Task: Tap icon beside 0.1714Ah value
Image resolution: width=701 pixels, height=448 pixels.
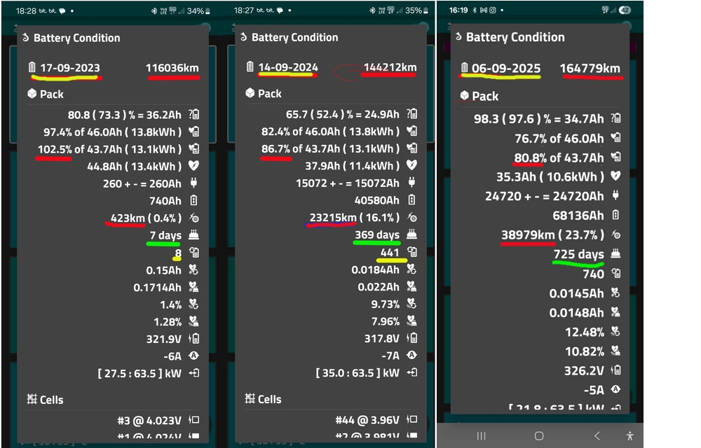Action: click(x=193, y=287)
